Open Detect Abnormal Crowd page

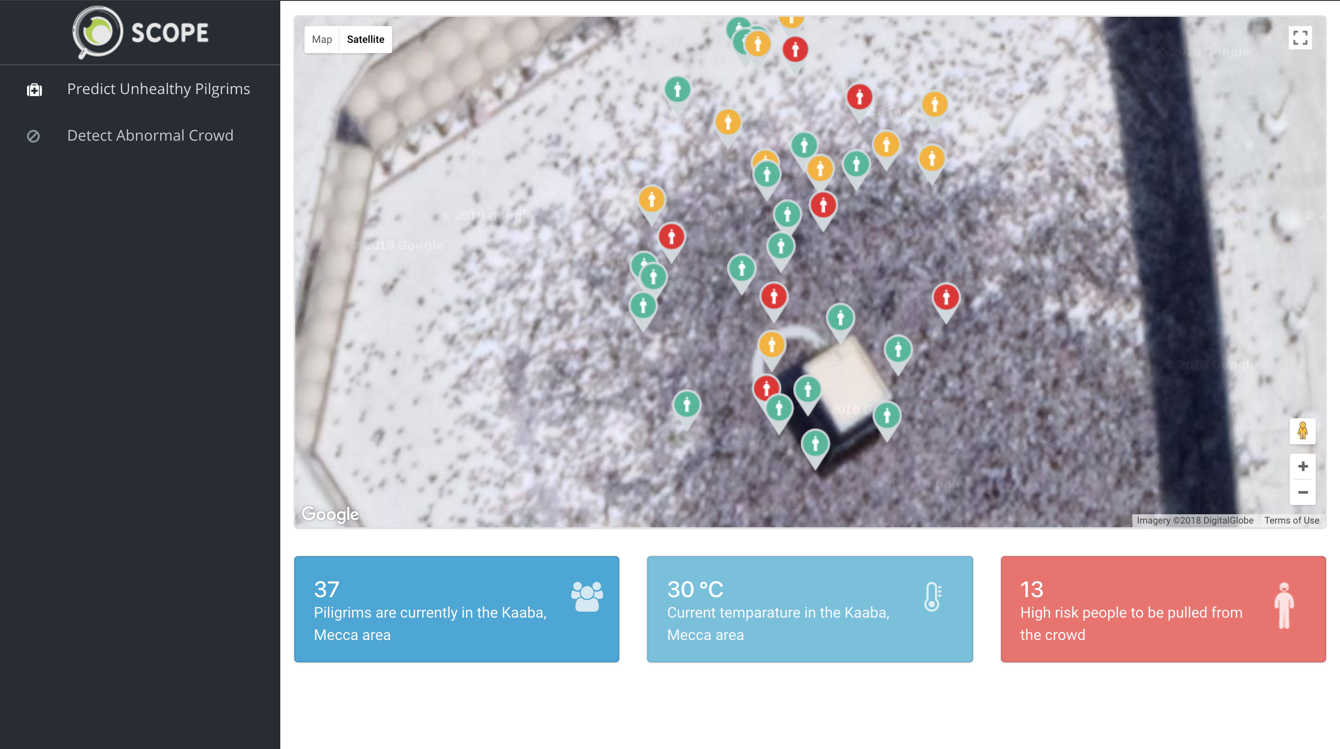click(x=150, y=136)
